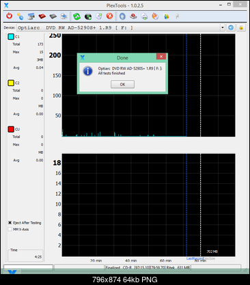Click the printer-like toolbar icon
The width and height of the screenshot is (250, 285).
(x=64, y=16)
